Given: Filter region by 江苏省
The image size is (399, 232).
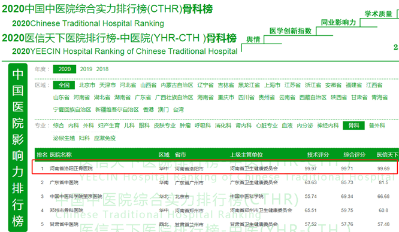Looking at the screenshot, I should pyautogui.click(x=292, y=85).
